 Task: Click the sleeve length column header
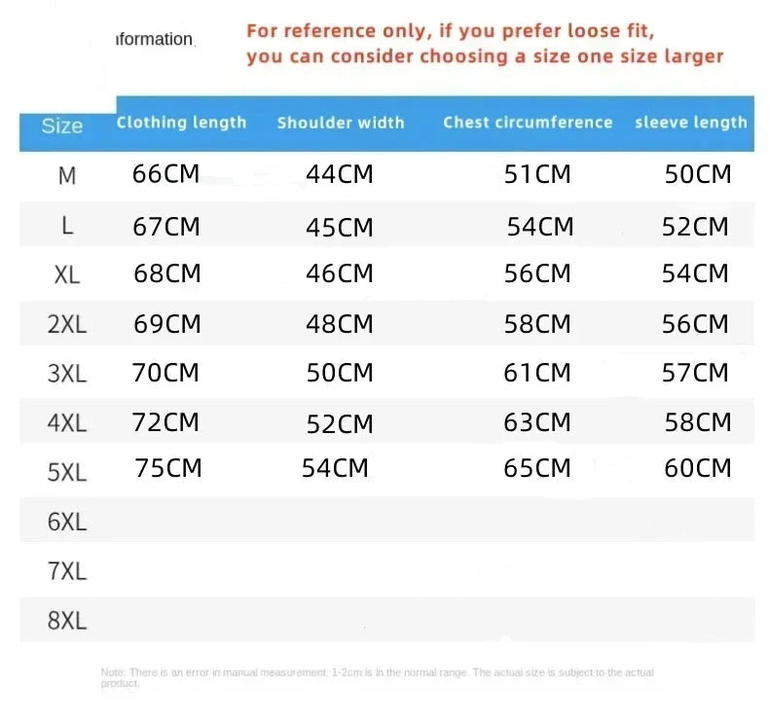pyautogui.click(x=690, y=123)
